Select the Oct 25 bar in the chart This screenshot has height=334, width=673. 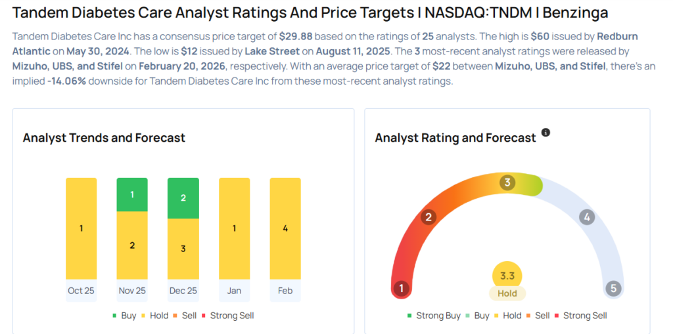coord(81,228)
